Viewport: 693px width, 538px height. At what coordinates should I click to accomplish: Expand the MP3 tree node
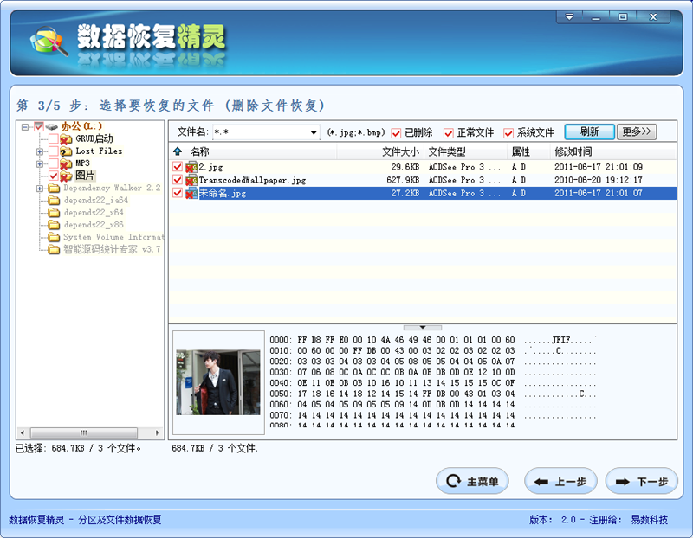pyautogui.click(x=40, y=163)
